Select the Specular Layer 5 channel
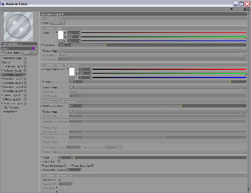 coord(12,91)
